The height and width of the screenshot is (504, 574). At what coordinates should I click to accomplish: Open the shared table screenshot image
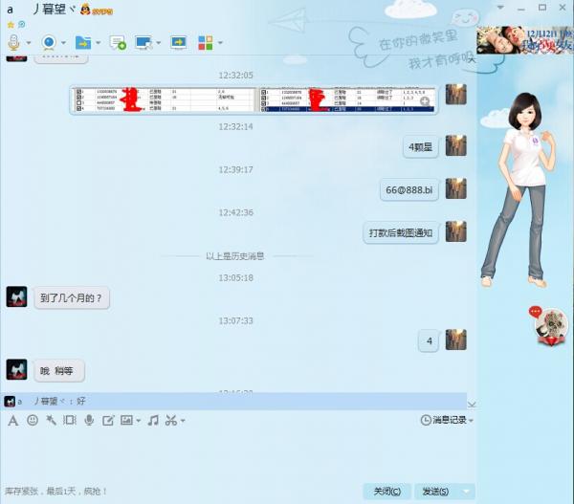click(x=254, y=99)
